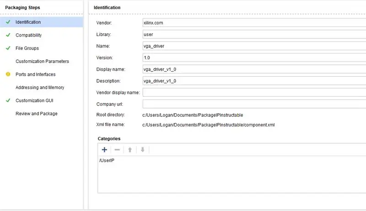Edit the Vendor field xilinx.com
The image size is (366, 211).
click(254, 22)
